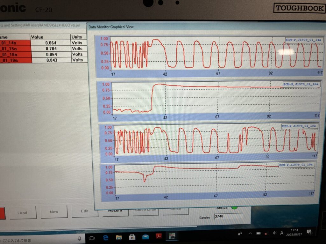The width and height of the screenshot is (326, 244).
Task: Open File Explorer from the taskbar
Action: pyautogui.click(x=119, y=237)
